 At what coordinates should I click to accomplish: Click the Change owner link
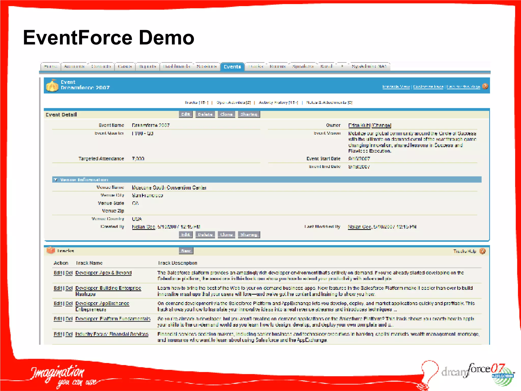tap(381, 125)
